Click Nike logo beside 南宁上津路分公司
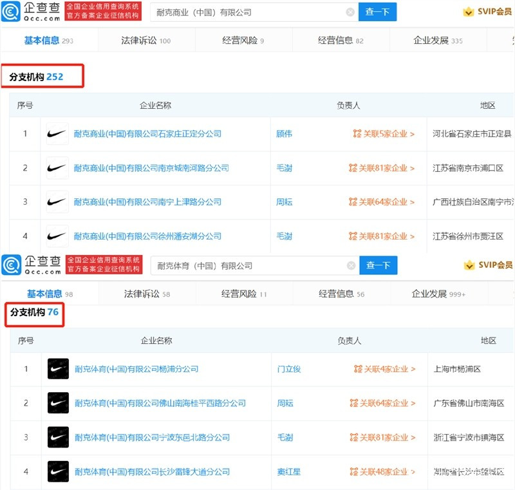This screenshot has width=515, height=490. click(x=57, y=202)
